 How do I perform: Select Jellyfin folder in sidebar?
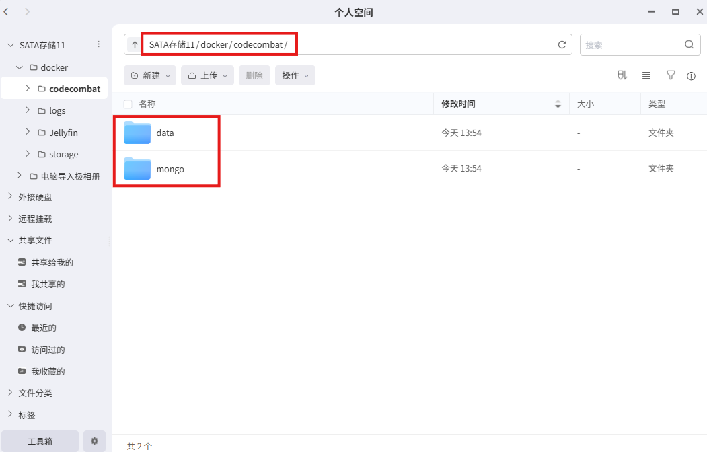tap(63, 133)
